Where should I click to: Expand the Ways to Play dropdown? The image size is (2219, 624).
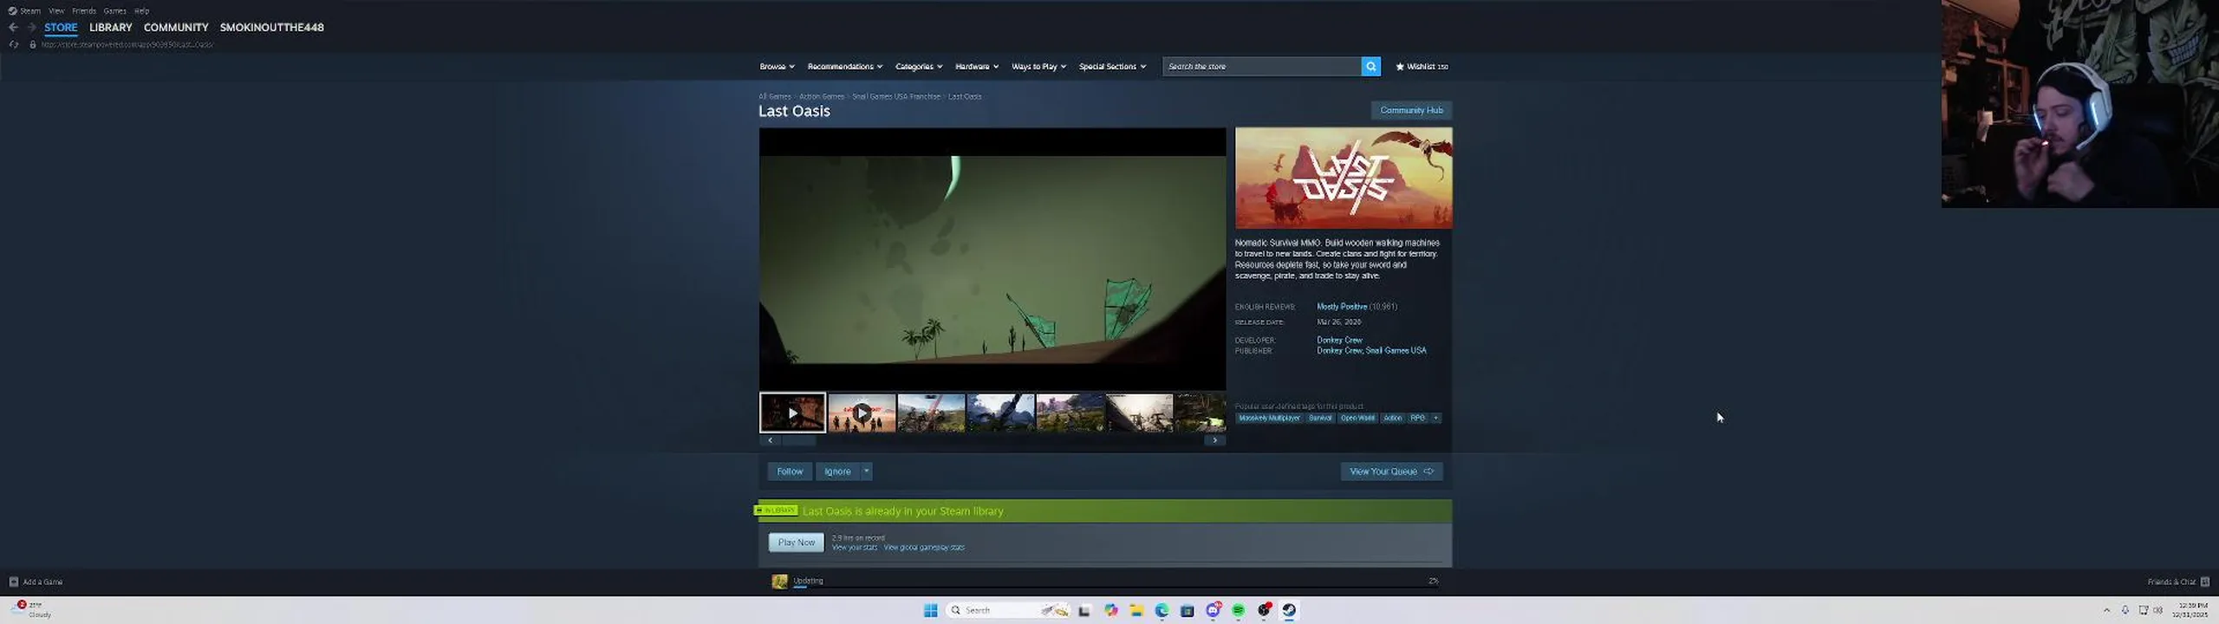(x=1038, y=67)
